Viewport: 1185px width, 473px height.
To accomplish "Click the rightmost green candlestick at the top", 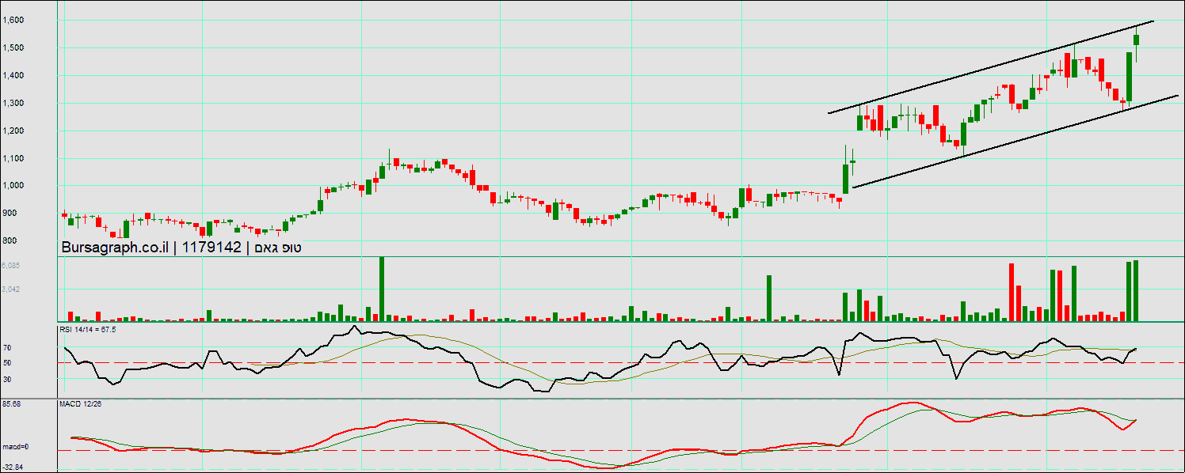I will [1137, 40].
